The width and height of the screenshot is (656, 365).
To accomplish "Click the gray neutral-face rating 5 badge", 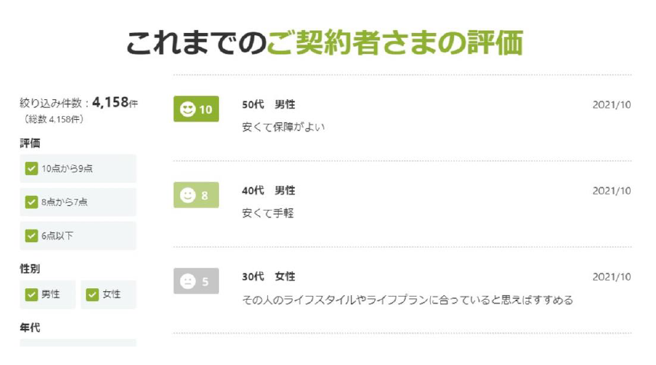I will point(196,281).
